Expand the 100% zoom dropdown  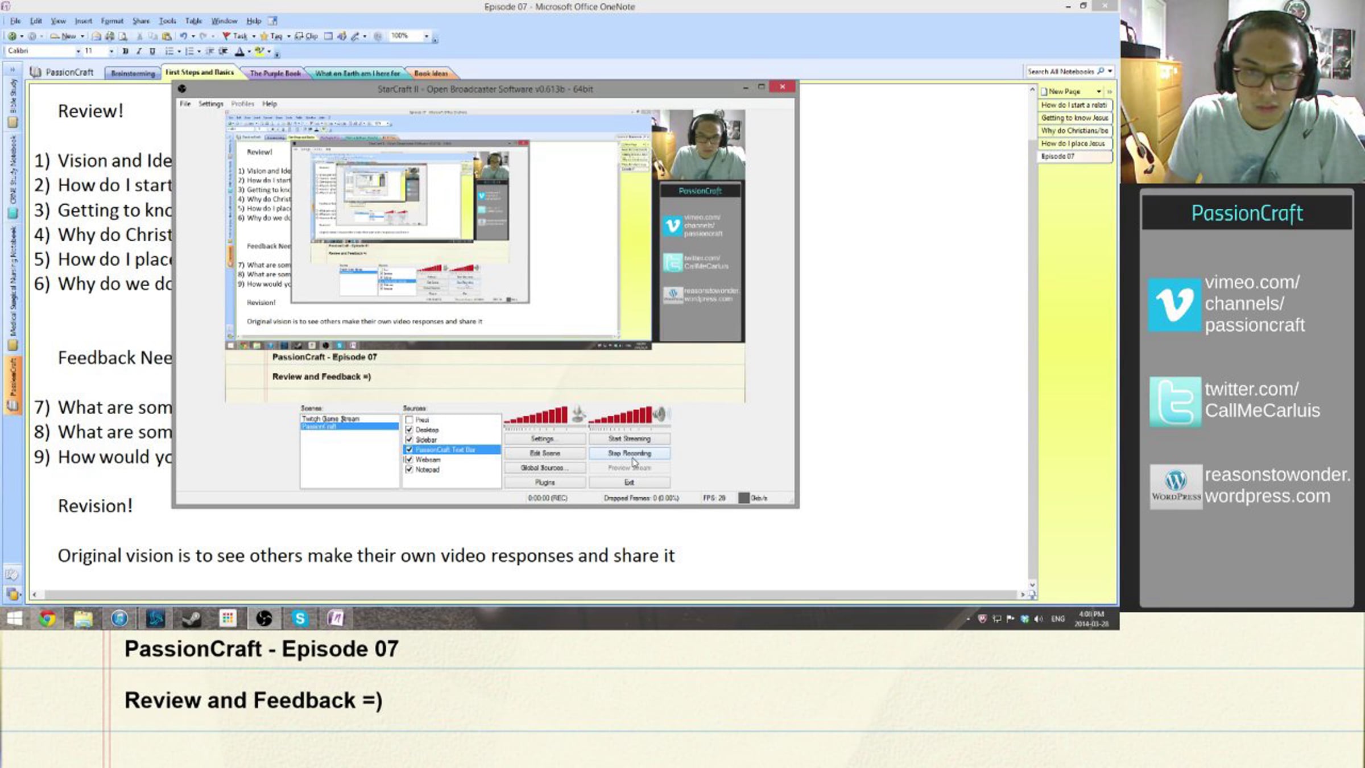point(426,36)
